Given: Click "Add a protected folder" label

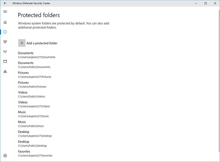Looking at the screenshot, I should [42, 43].
